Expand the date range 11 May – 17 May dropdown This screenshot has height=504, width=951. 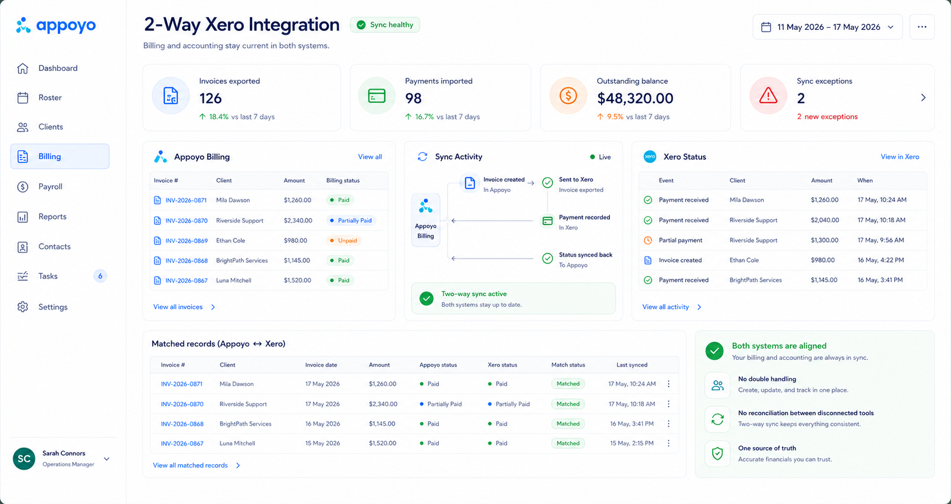click(x=827, y=27)
